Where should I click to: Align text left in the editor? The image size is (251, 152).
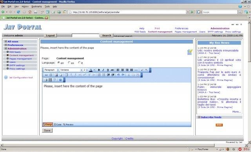(x=118, y=70)
